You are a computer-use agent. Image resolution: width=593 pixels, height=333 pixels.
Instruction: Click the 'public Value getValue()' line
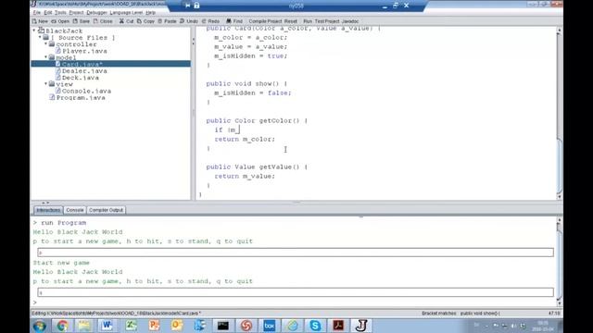[x=257, y=166]
